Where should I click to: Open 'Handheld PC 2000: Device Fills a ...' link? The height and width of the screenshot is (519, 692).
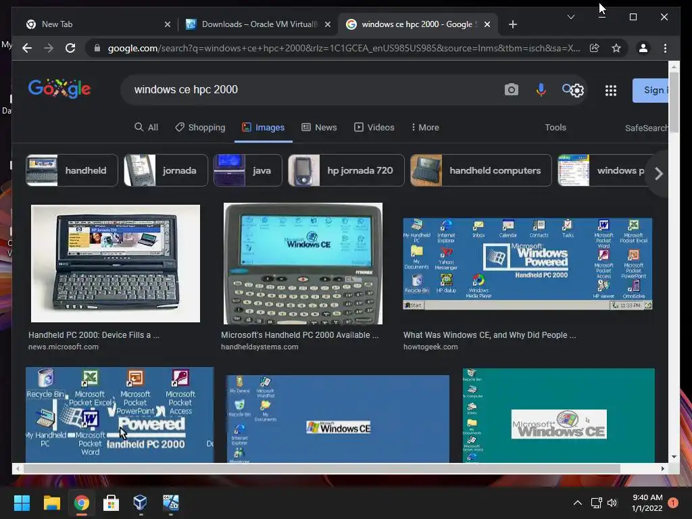point(93,335)
